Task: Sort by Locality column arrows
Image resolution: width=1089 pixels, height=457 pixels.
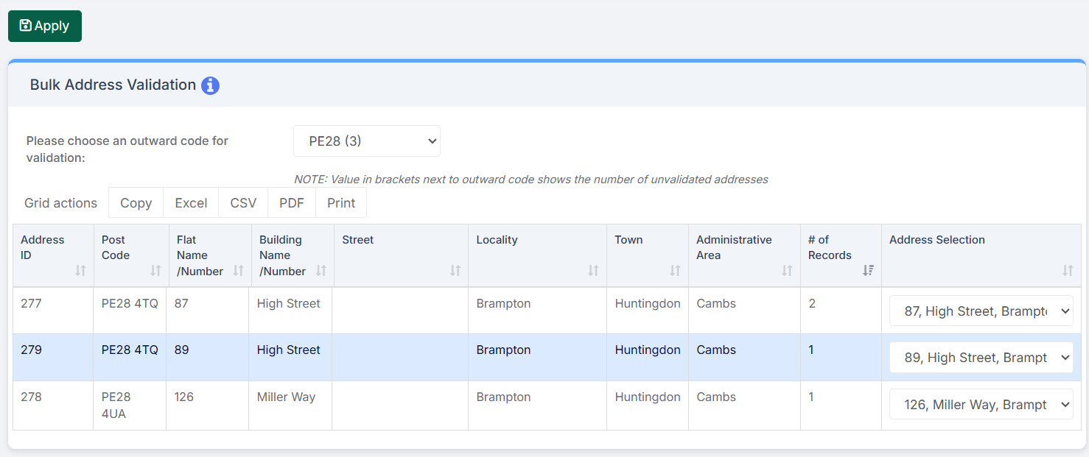Action: click(x=593, y=271)
